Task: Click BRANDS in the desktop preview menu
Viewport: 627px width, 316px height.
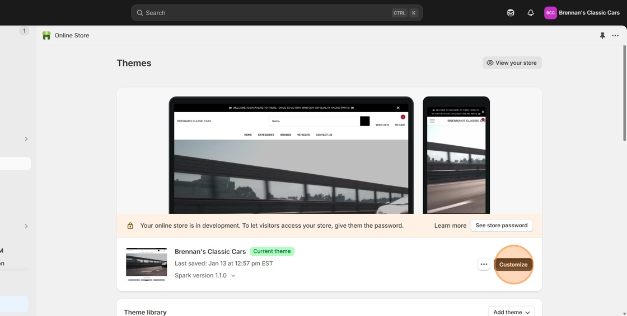Action: (286, 135)
